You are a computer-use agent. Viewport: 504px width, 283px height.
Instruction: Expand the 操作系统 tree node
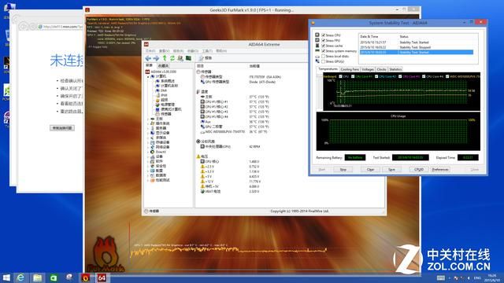click(148, 123)
